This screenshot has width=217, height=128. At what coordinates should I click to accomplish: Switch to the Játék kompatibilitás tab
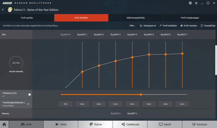[x=135, y=18]
